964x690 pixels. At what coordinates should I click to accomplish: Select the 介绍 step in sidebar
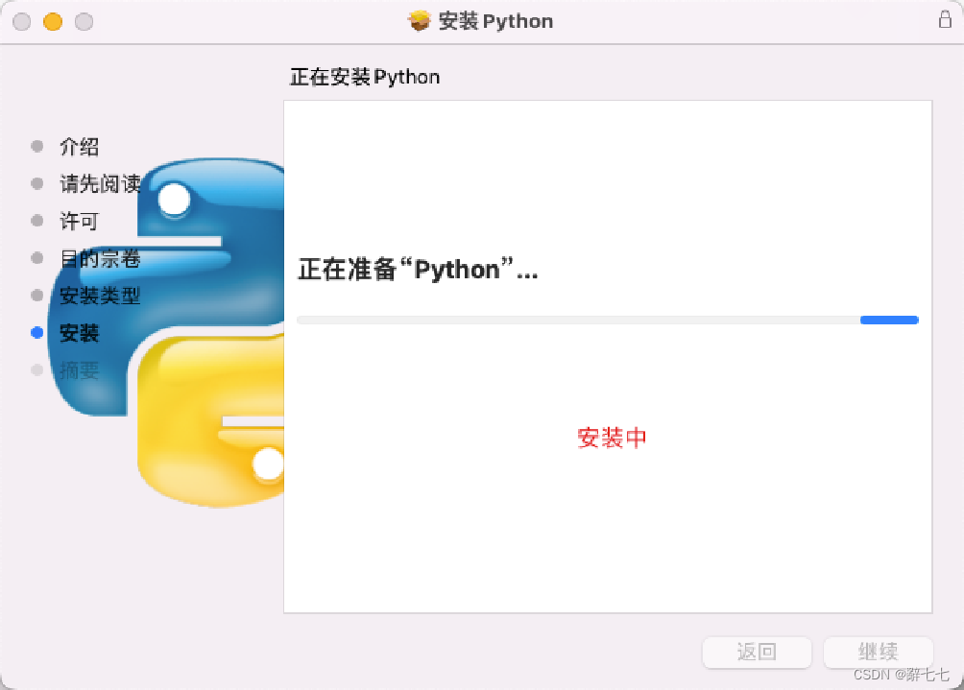[79, 147]
